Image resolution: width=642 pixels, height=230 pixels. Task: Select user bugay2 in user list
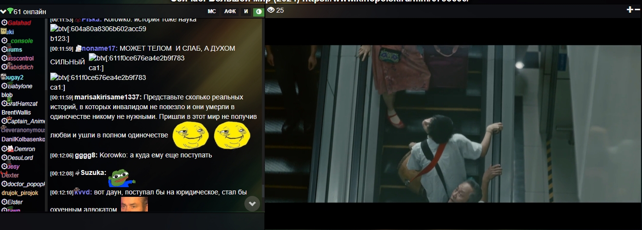[14, 77]
